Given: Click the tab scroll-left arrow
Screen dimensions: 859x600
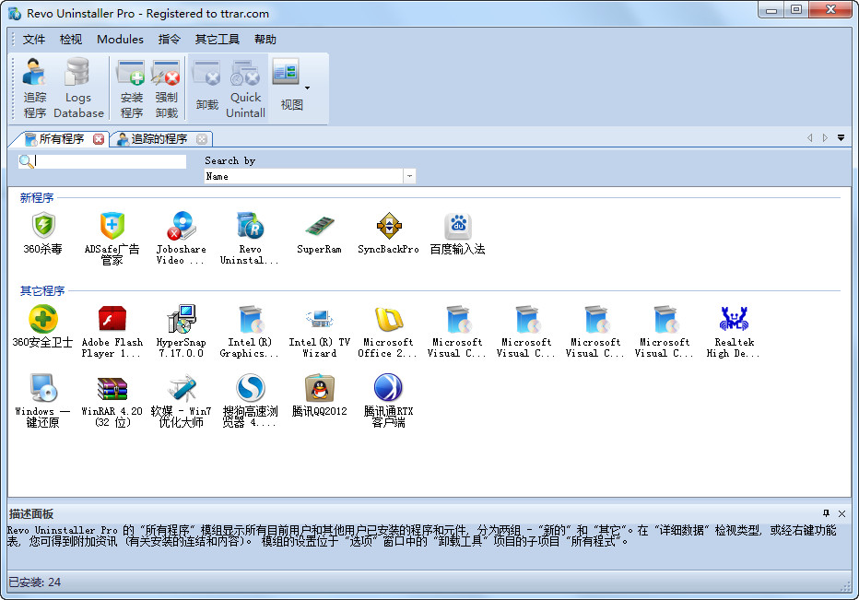Looking at the screenshot, I should [810, 138].
